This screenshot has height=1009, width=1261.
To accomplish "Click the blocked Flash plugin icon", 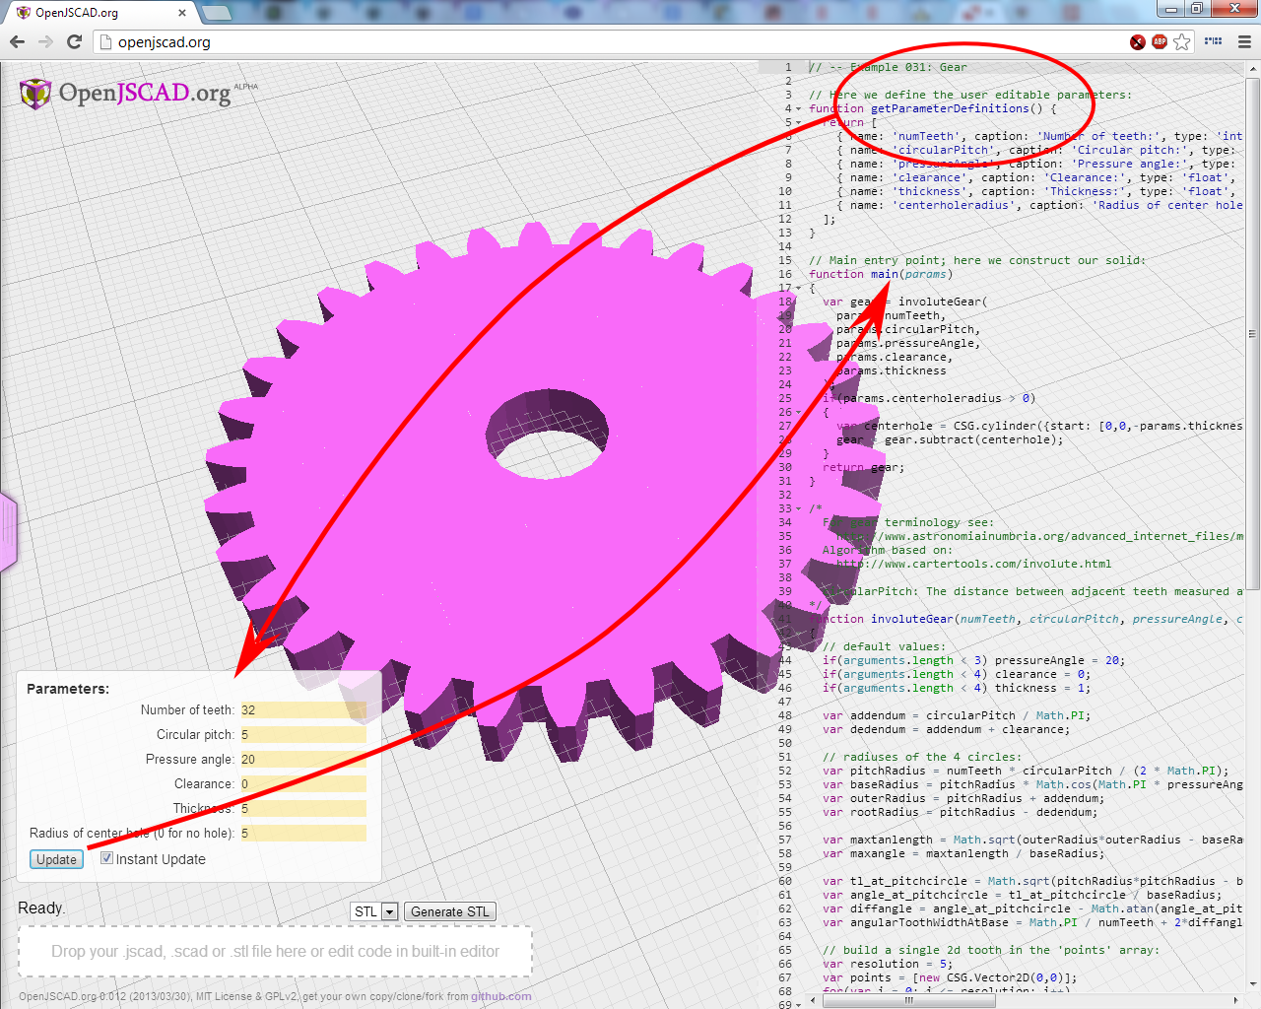I will (x=1138, y=41).
